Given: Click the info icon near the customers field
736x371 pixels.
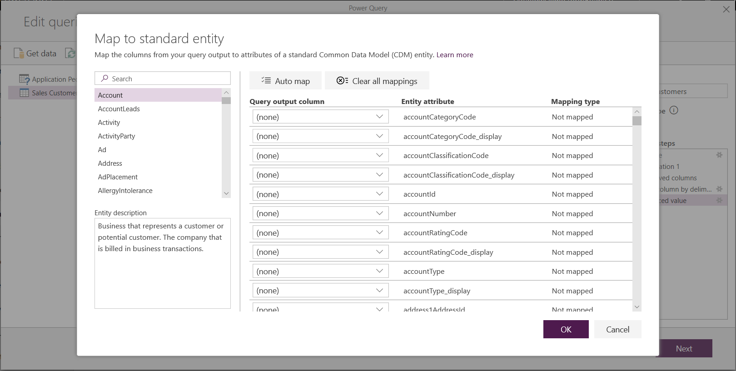Looking at the screenshot, I should [674, 110].
